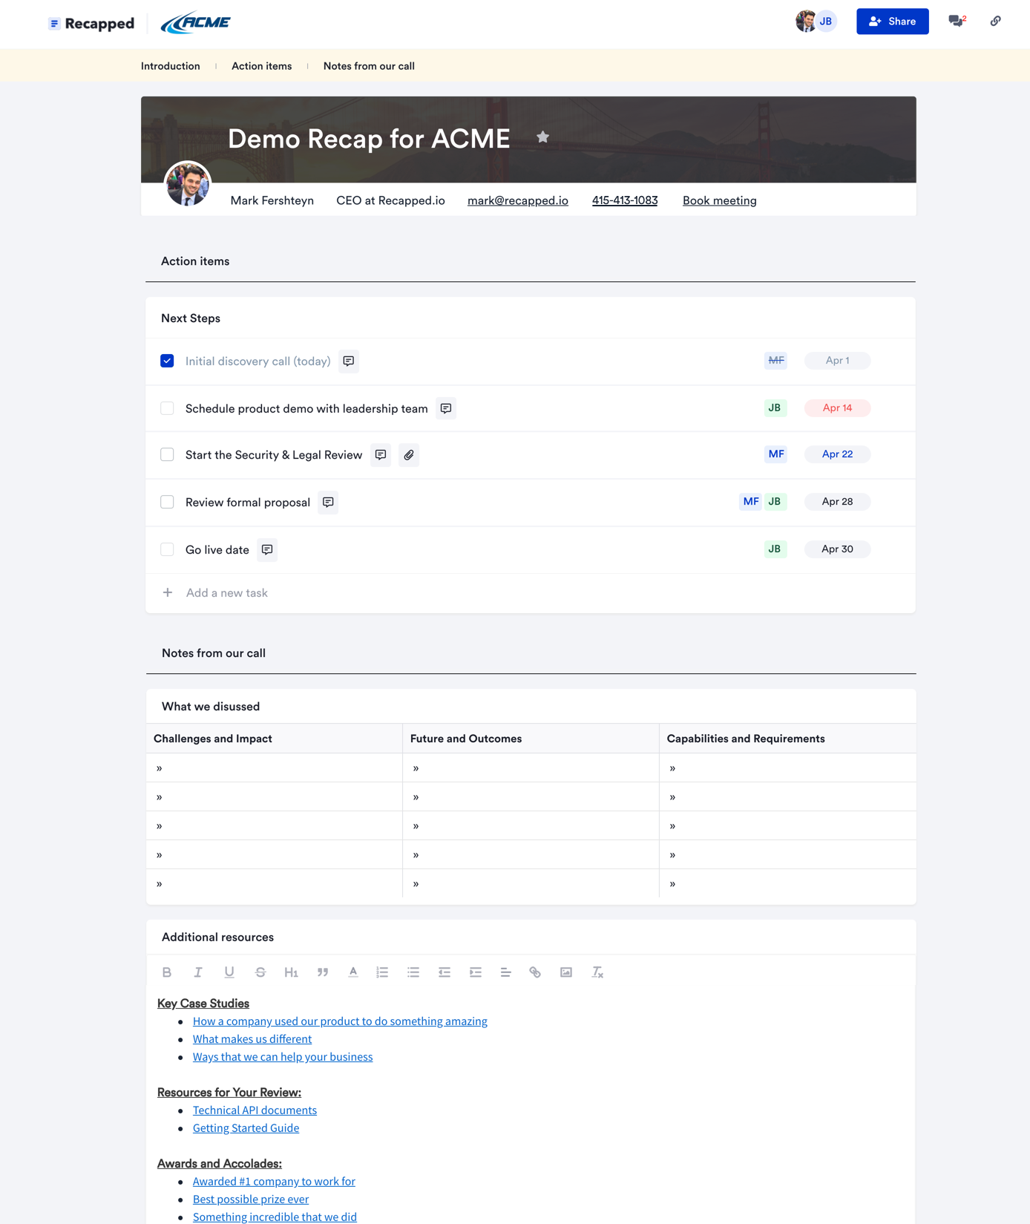
Task: Open the Book meeting link
Action: (x=720, y=200)
